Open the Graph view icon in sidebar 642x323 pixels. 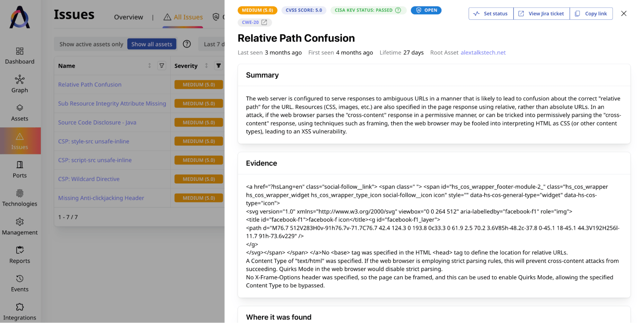tap(20, 80)
